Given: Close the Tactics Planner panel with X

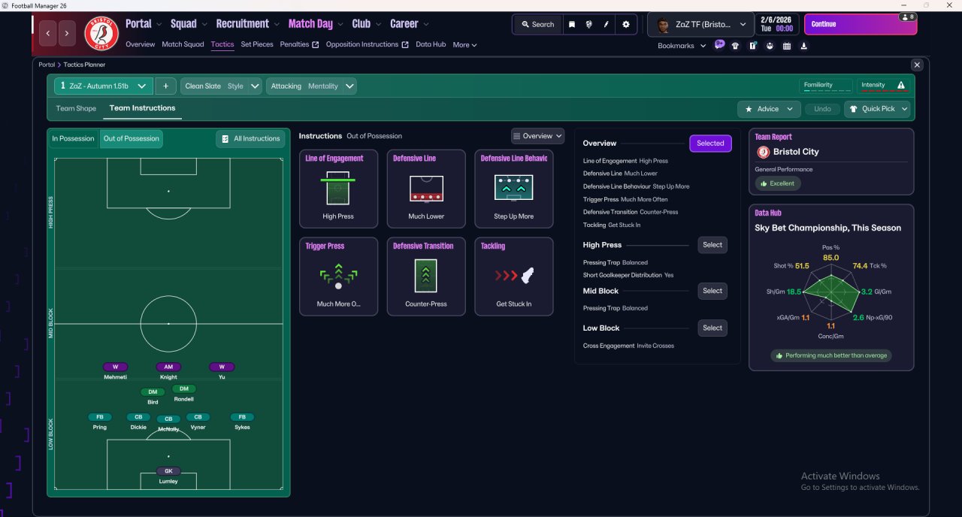Looking at the screenshot, I should [x=916, y=65].
